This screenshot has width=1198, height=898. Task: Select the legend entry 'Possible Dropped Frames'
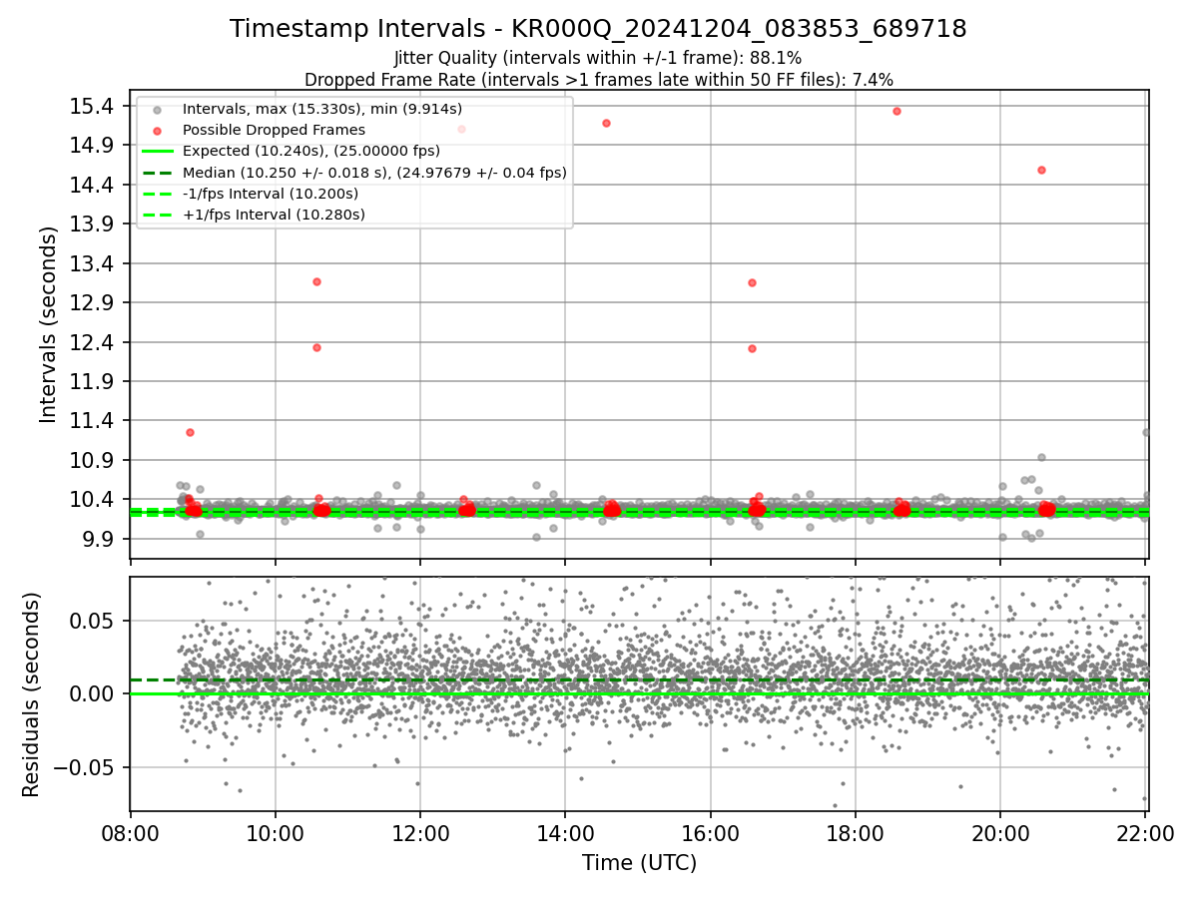point(274,130)
